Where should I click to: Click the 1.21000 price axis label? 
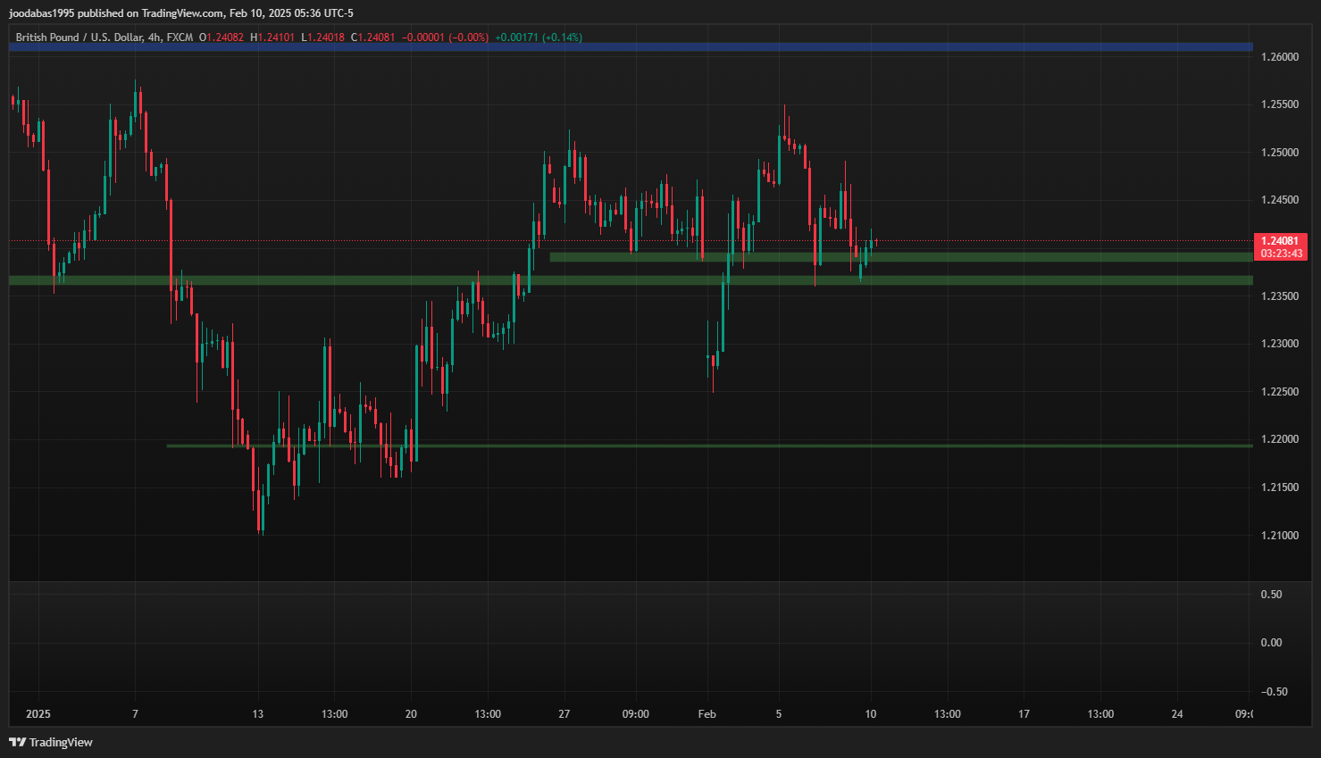pyautogui.click(x=1279, y=536)
